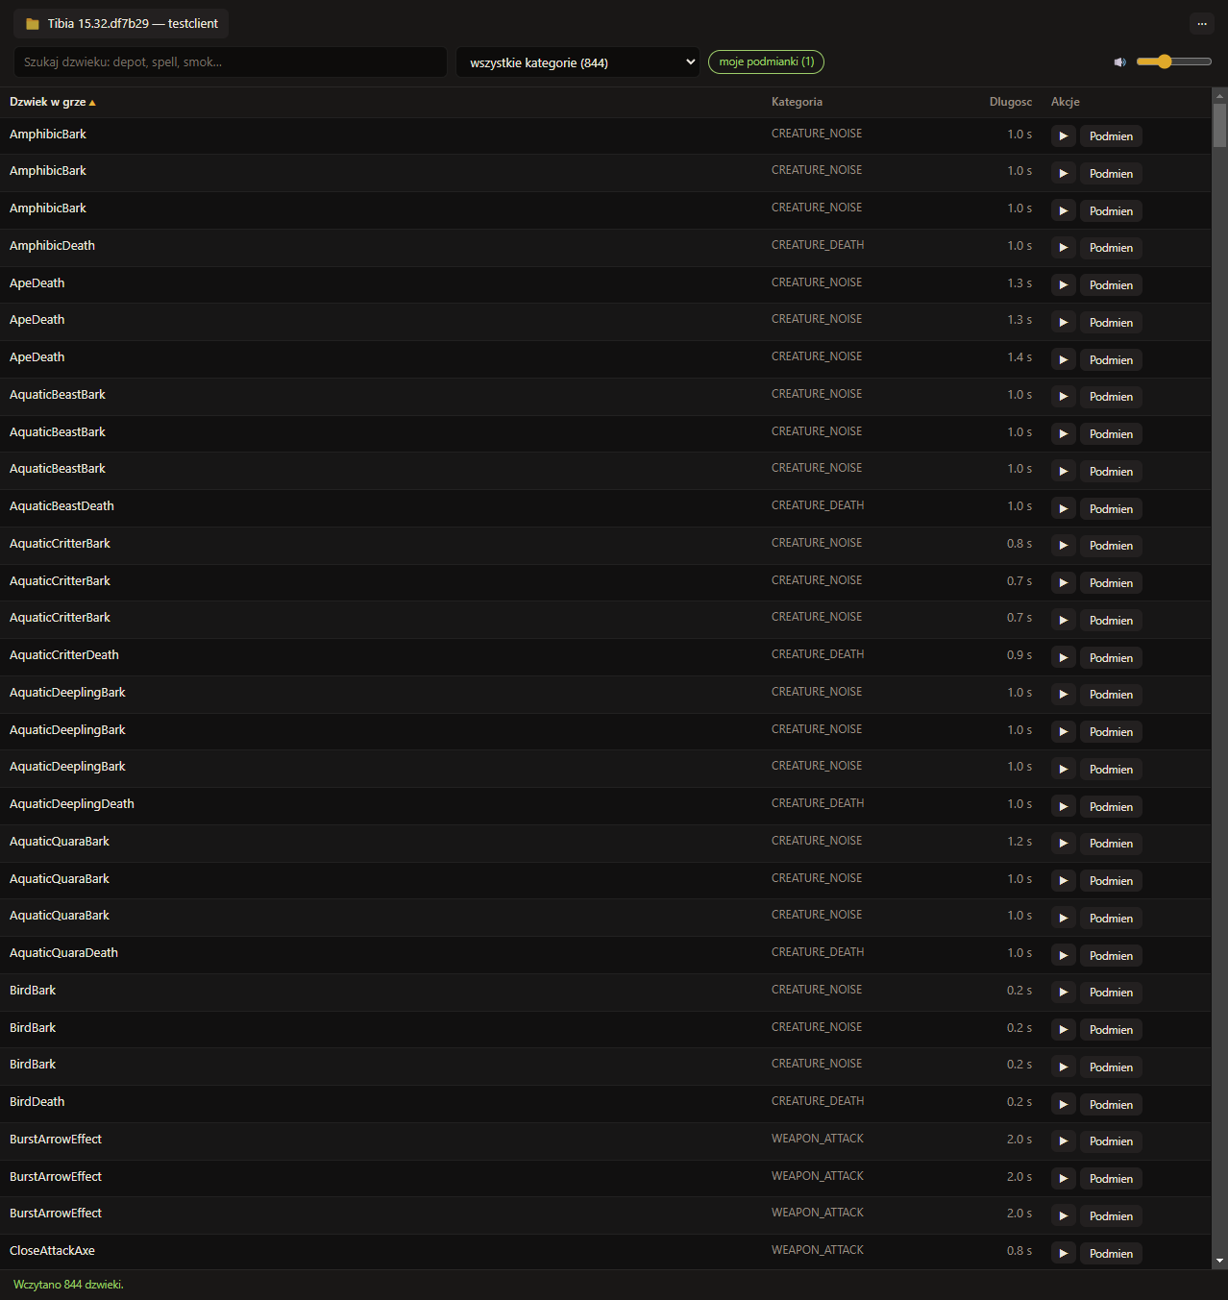
Task: Click Podmien for 1.2 s AquaticQuaraBark
Action: click(x=1111, y=844)
